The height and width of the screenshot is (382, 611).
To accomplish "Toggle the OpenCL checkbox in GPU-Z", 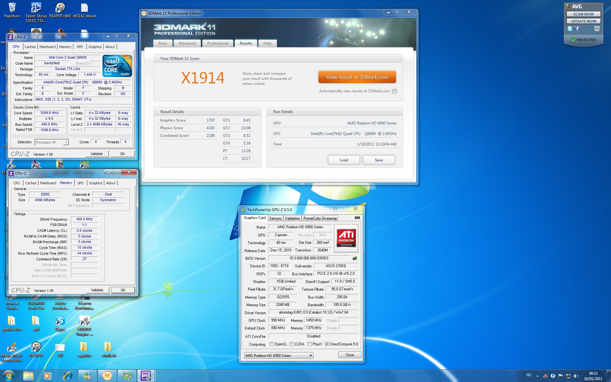I will pyautogui.click(x=271, y=344).
